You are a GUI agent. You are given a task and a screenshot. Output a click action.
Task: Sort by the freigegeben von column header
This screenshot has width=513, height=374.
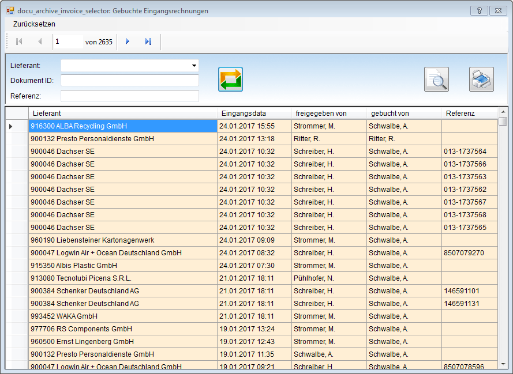coord(329,114)
